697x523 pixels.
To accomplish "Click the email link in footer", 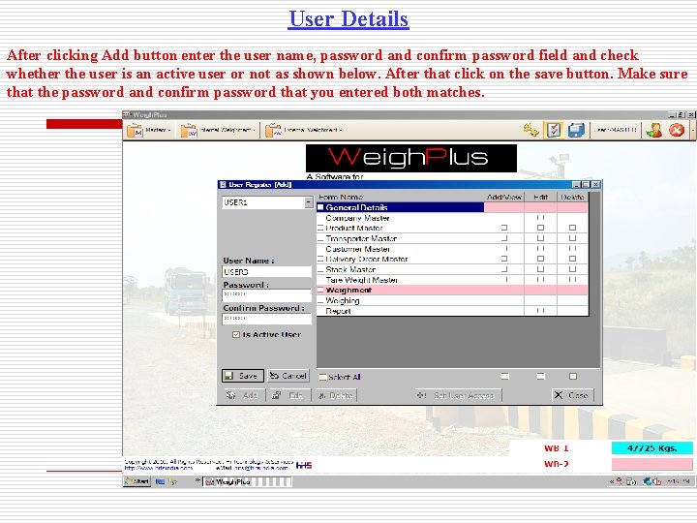I will tap(261, 468).
